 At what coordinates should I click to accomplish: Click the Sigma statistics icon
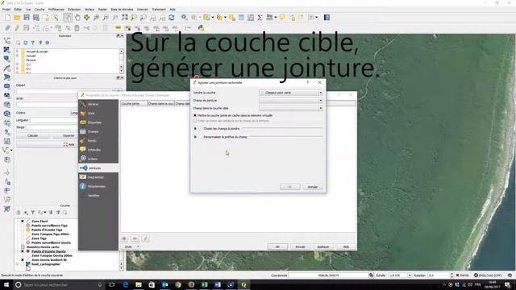tap(260, 18)
